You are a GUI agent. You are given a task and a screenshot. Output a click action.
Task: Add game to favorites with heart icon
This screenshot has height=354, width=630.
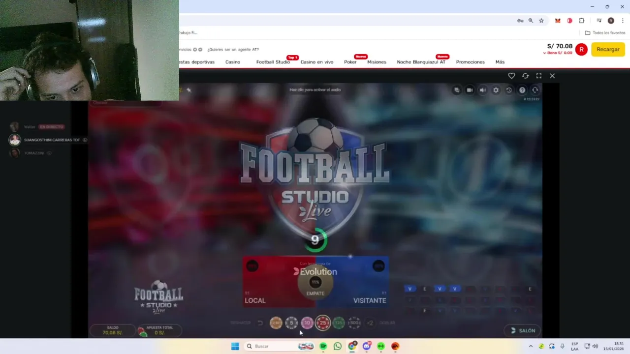point(511,76)
